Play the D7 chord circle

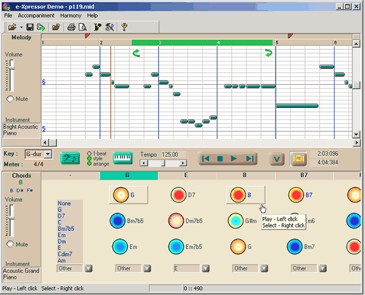(179, 195)
